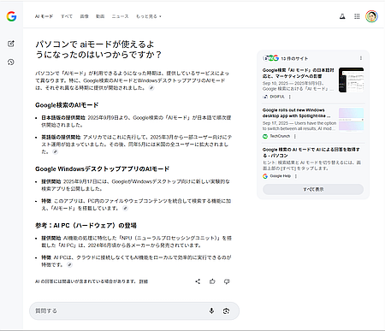The width and height of the screenshot is (385, 331).
Task: Open more options next to TechCrunch
Action: point(294,136)
